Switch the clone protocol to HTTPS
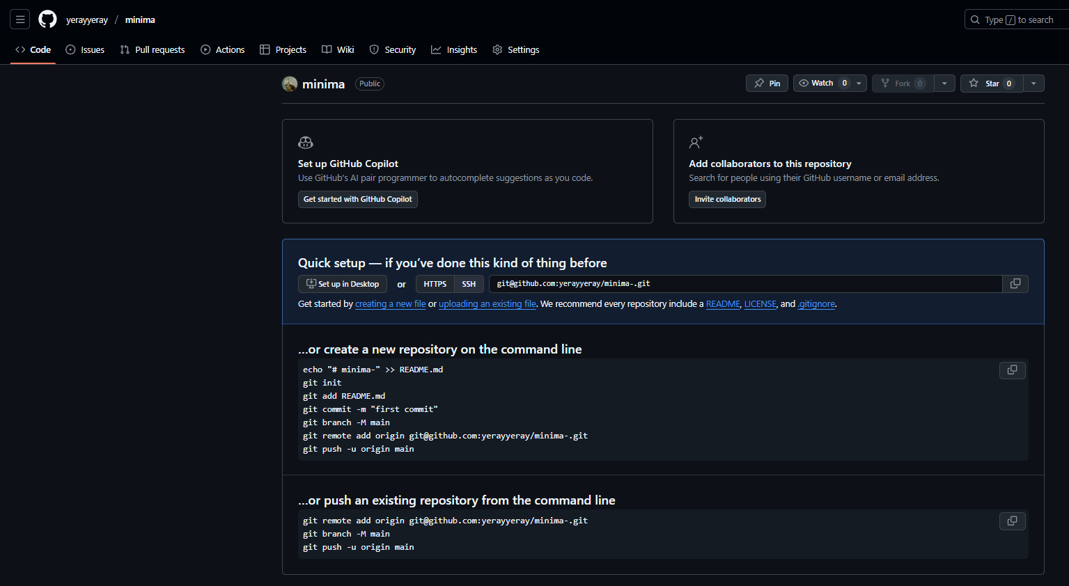 [434, 284]
